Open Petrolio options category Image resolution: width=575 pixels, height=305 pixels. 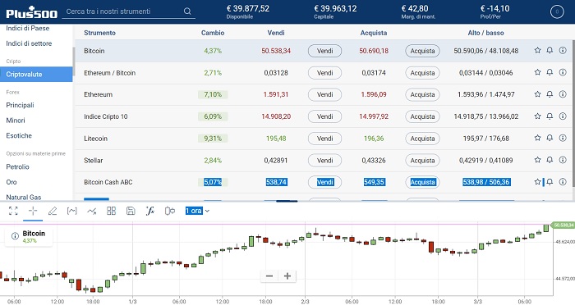(x=17, y=166)
